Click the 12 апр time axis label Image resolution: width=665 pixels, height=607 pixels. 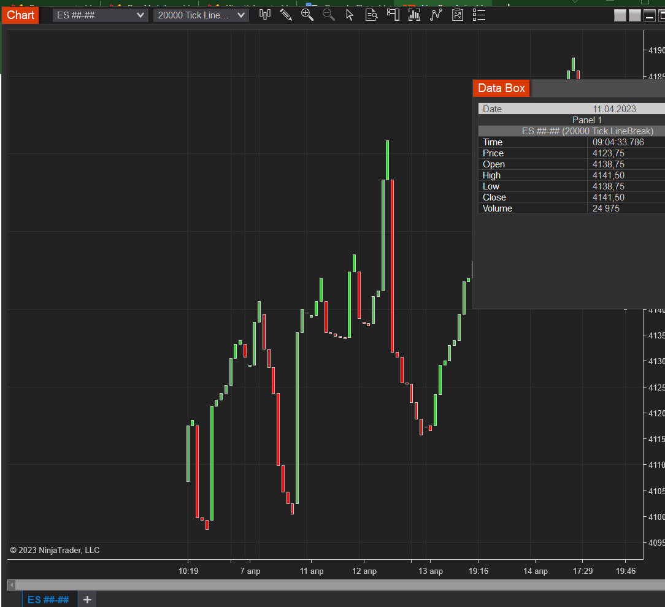pos(364,571)
